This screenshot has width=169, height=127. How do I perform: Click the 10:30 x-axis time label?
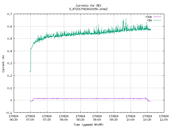[147, 120]
